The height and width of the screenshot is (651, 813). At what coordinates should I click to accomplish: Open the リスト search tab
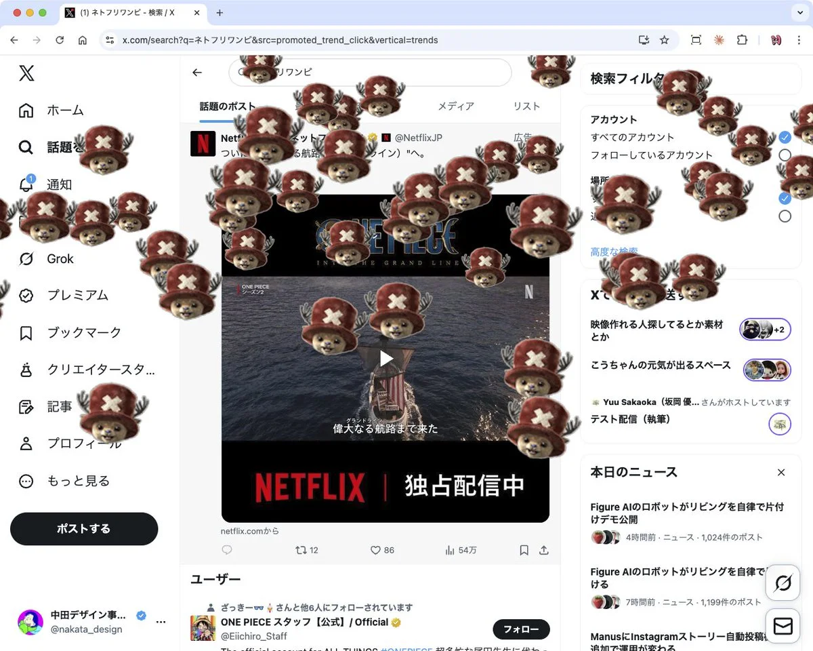[527, 106]
